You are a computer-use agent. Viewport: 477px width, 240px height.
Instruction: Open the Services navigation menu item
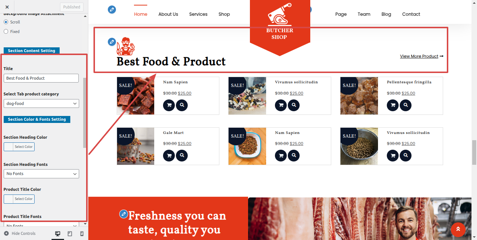coord(198,14)
